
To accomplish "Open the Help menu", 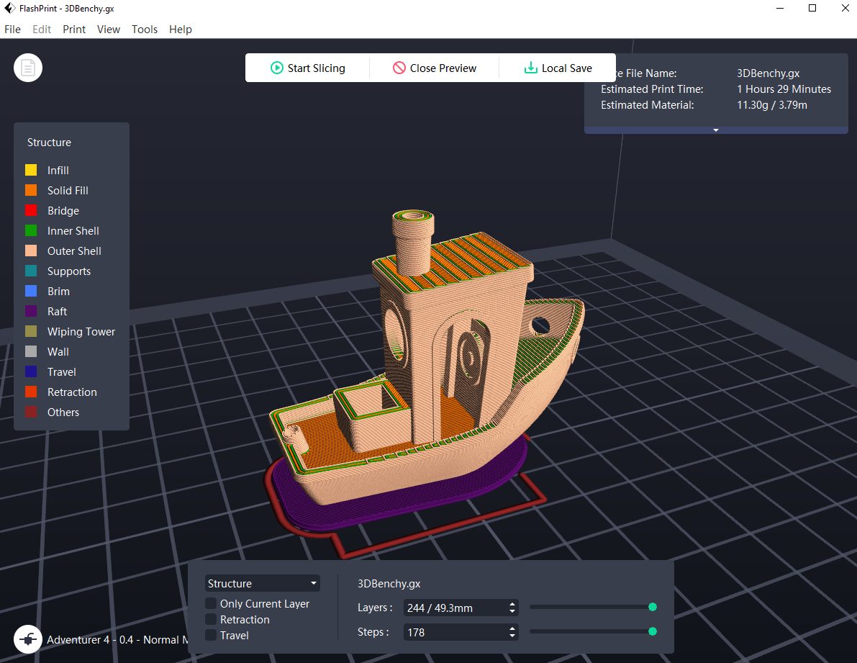I will [181, 30].
